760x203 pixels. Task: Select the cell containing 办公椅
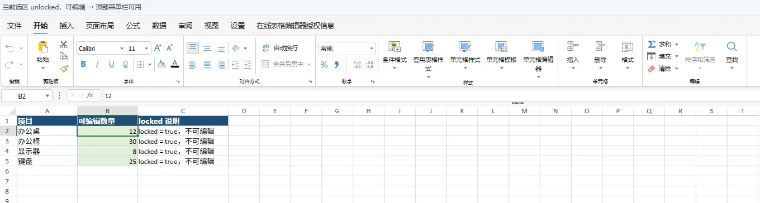(x=47, y=141)
